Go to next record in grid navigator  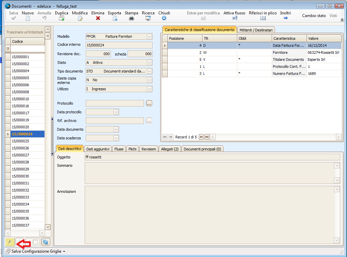(201, 137)
